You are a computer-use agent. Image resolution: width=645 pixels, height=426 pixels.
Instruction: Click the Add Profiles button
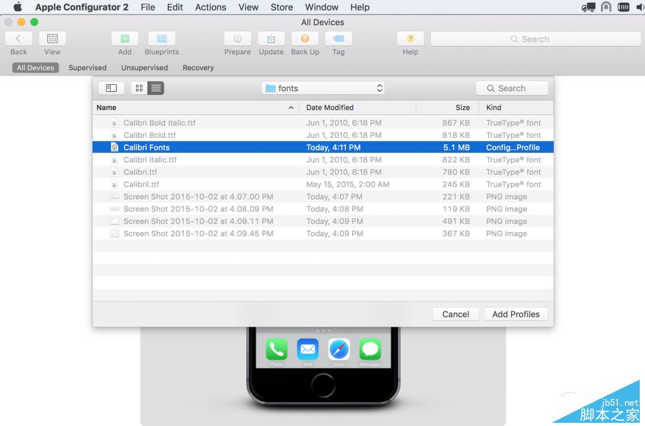[x=516, y=314]
